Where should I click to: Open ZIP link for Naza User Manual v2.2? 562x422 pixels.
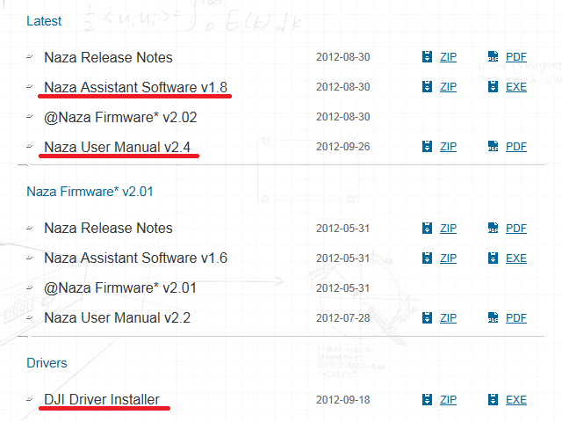coord(449,318)
